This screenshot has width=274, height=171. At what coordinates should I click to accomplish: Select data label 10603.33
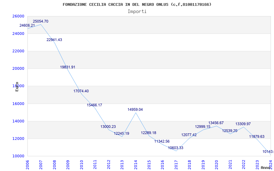click(x=176, y=148)
